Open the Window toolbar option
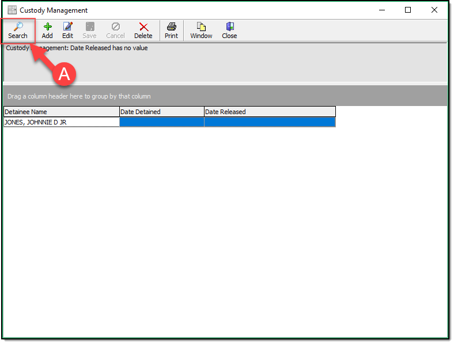 pyautogui.click(x=201, y=27)
